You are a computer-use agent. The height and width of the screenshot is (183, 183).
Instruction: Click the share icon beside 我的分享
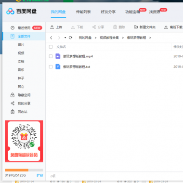[x=13, y=104]
